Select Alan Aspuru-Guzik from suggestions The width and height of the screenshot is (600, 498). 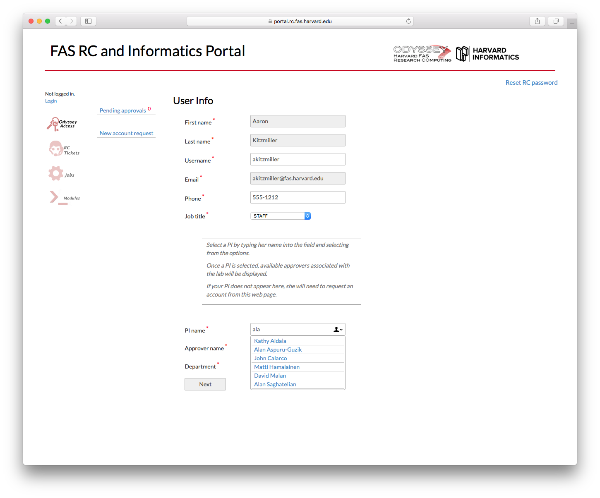tap(278, 350)
